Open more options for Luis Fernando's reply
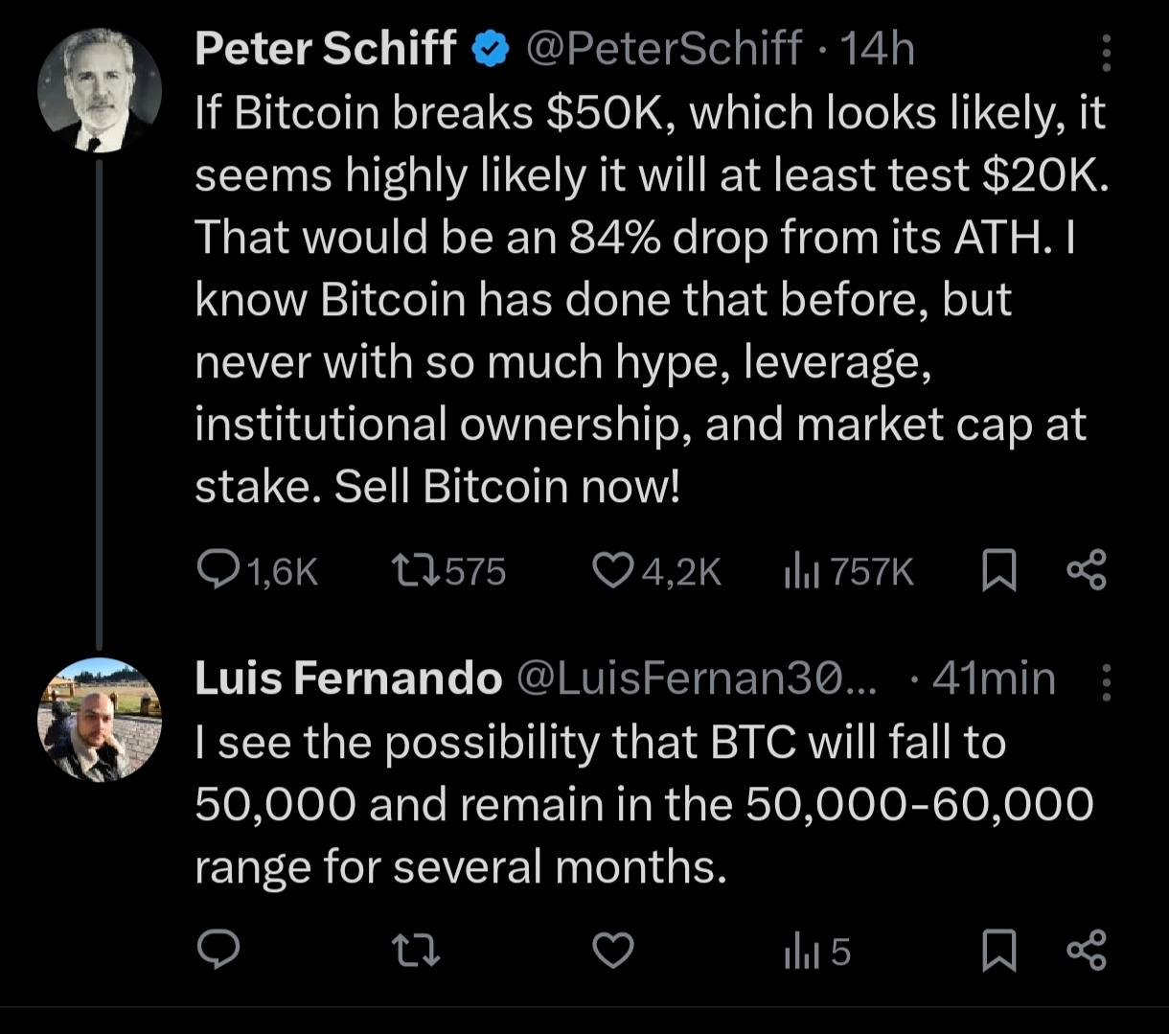The image size is (1169, 1034). point(1106,683)
